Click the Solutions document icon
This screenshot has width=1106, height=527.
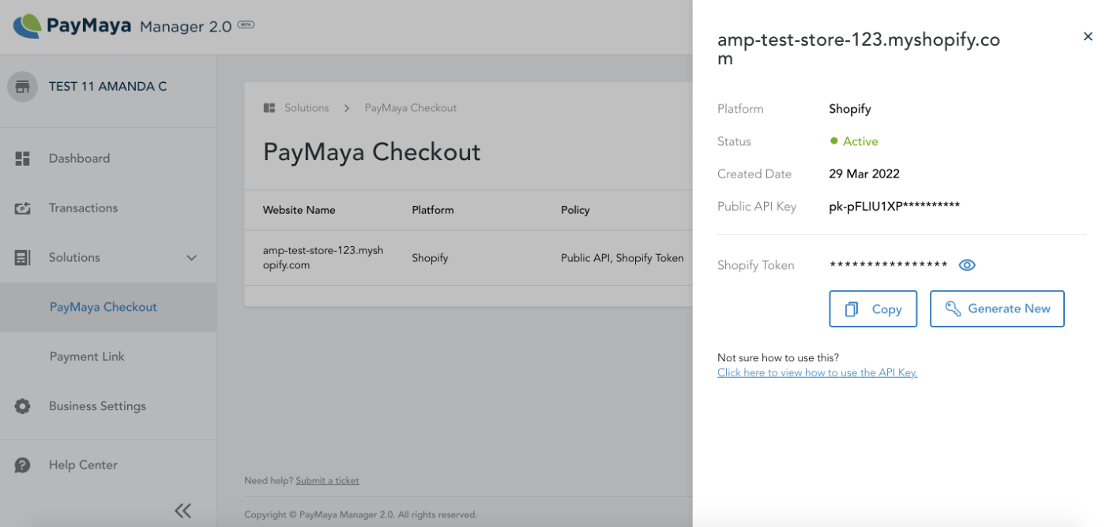[22, 258]
